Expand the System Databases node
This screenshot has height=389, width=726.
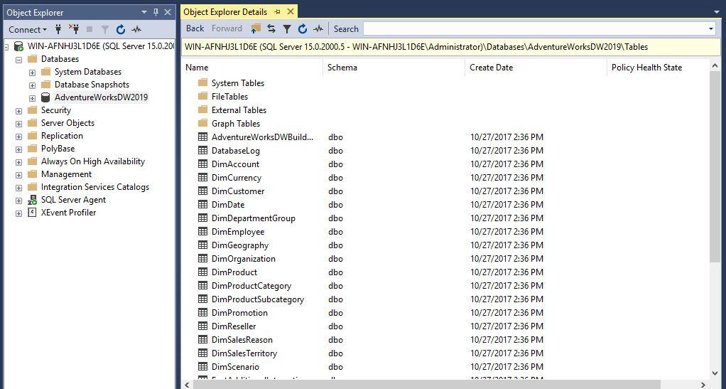(x=32, y=73)
